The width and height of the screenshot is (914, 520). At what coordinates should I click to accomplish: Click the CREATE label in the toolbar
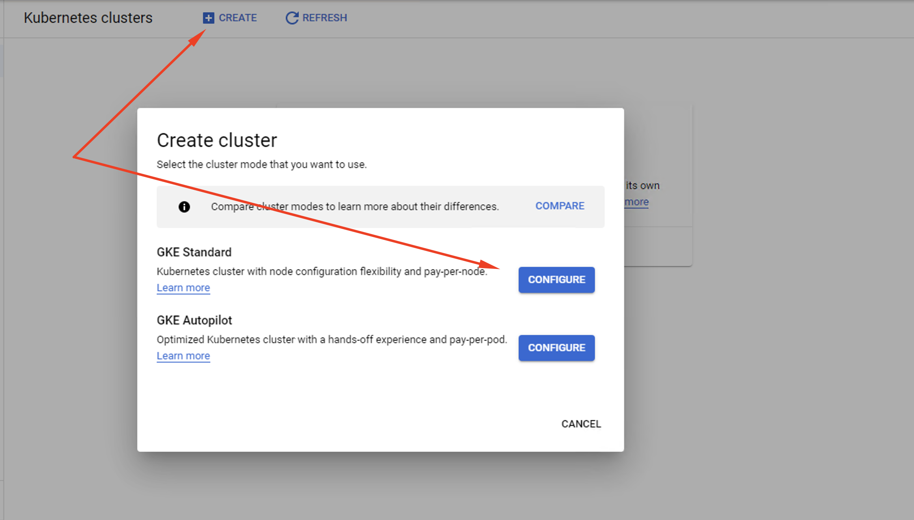[x=238, y=18]
